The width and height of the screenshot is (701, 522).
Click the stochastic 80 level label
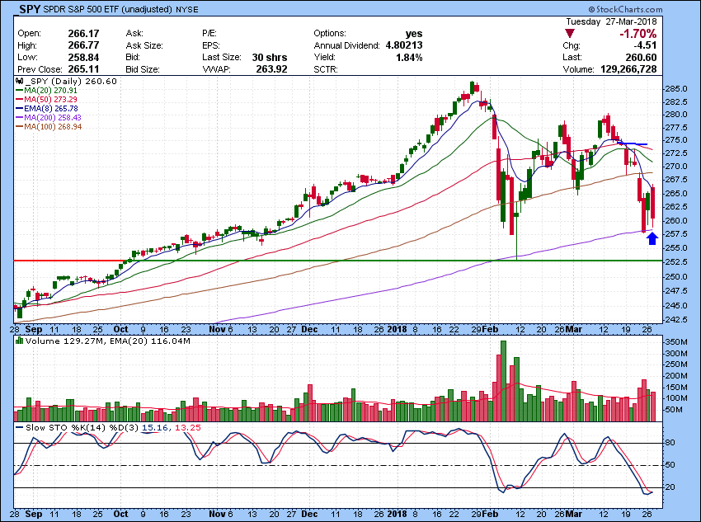tap(670, 443)
